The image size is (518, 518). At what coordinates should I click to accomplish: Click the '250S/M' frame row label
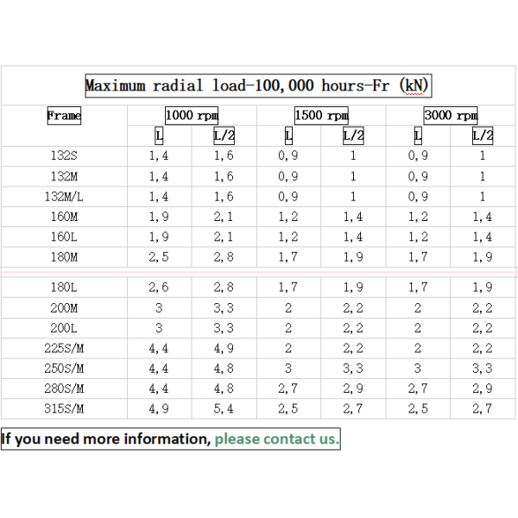[x=64, y=369]
